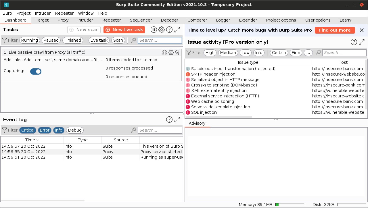Pause all tasks in Tasks header
The height and width of the screenshot is (208, 368).
(154, 30)
